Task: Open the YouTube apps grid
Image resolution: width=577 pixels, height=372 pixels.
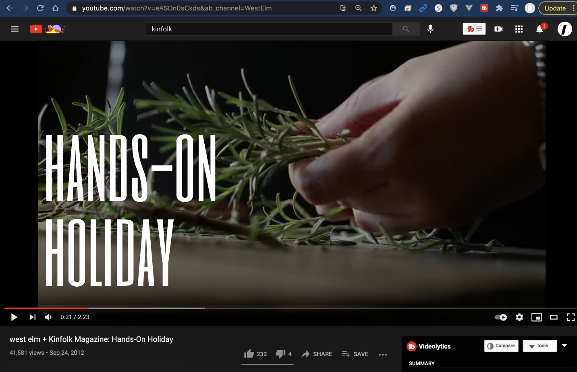Action: pyautogui.click(x=519, y=29)
